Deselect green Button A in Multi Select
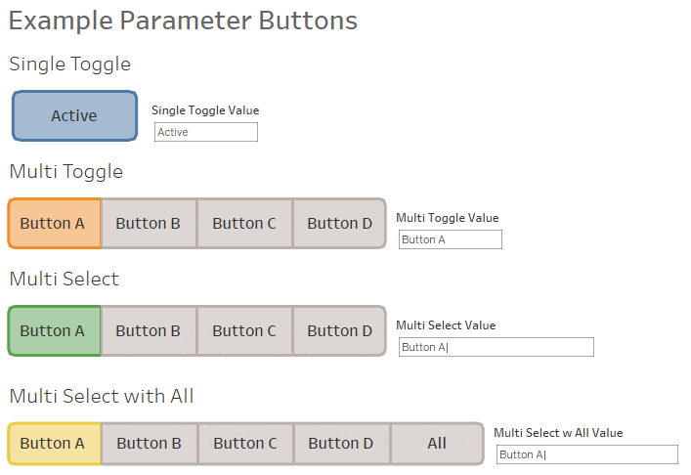Image resolution: width=691 pixels, height=475 pixels. (x=54, y=331)
